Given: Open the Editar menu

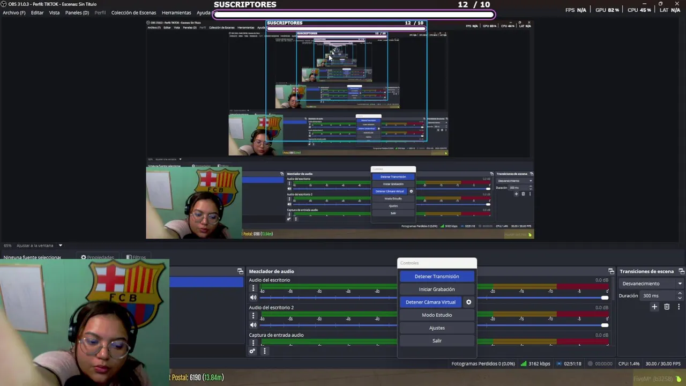Looking at the screenshot, I should [x=38, y=12].
